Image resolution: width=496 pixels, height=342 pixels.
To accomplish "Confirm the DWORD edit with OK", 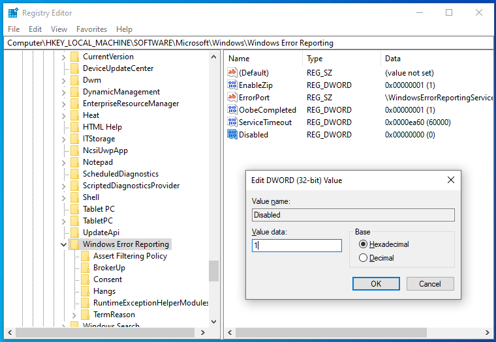I will click(376, 283).
